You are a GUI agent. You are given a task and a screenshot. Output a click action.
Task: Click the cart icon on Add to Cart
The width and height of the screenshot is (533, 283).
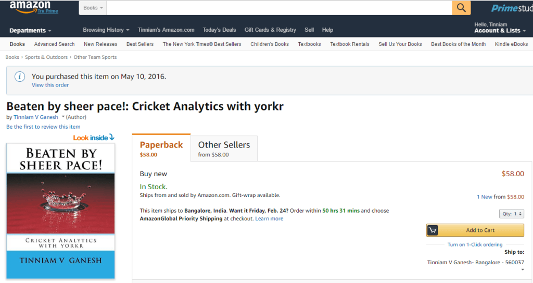click(433, 230)
